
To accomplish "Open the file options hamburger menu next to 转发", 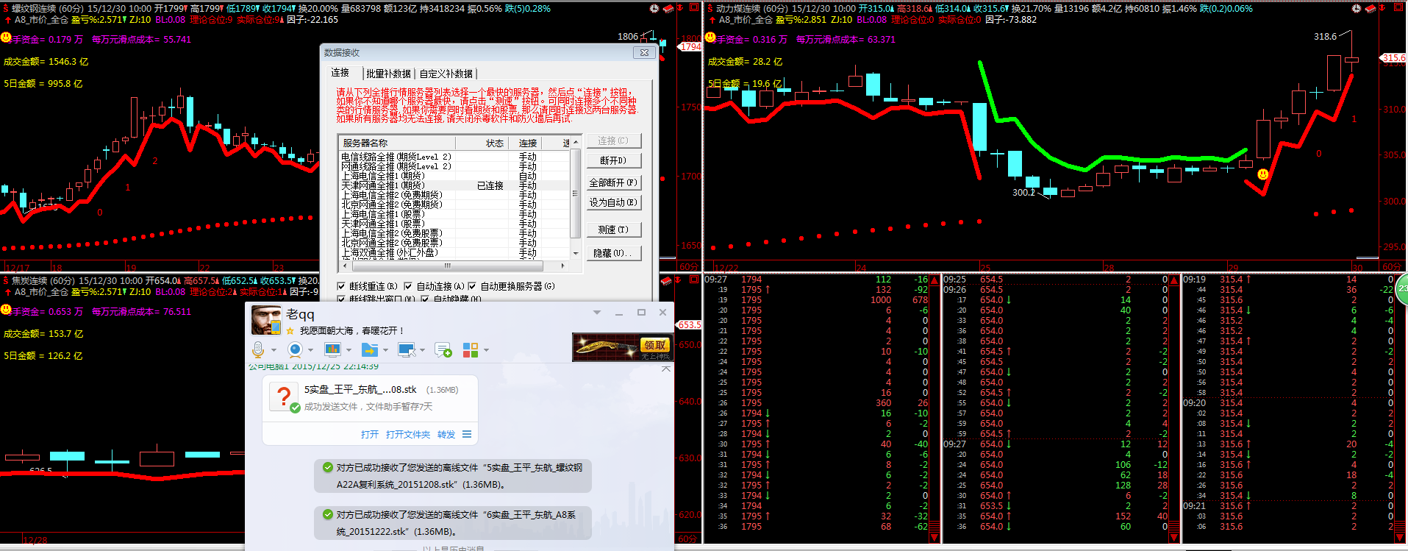I will point(467,434).
